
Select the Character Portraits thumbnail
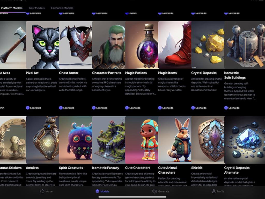click(x=109, y=45)
